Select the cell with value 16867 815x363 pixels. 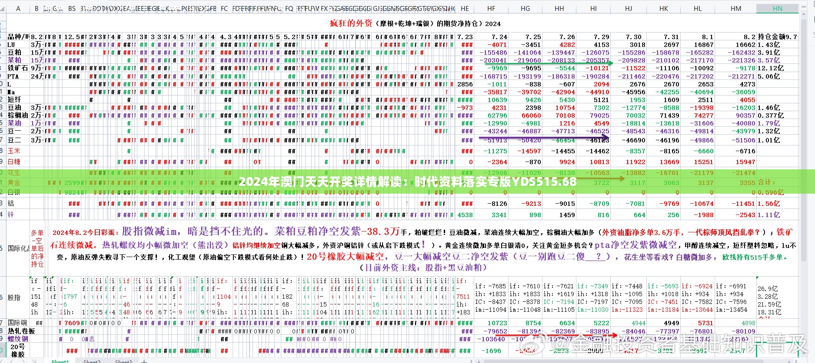(x=698, y=45)
